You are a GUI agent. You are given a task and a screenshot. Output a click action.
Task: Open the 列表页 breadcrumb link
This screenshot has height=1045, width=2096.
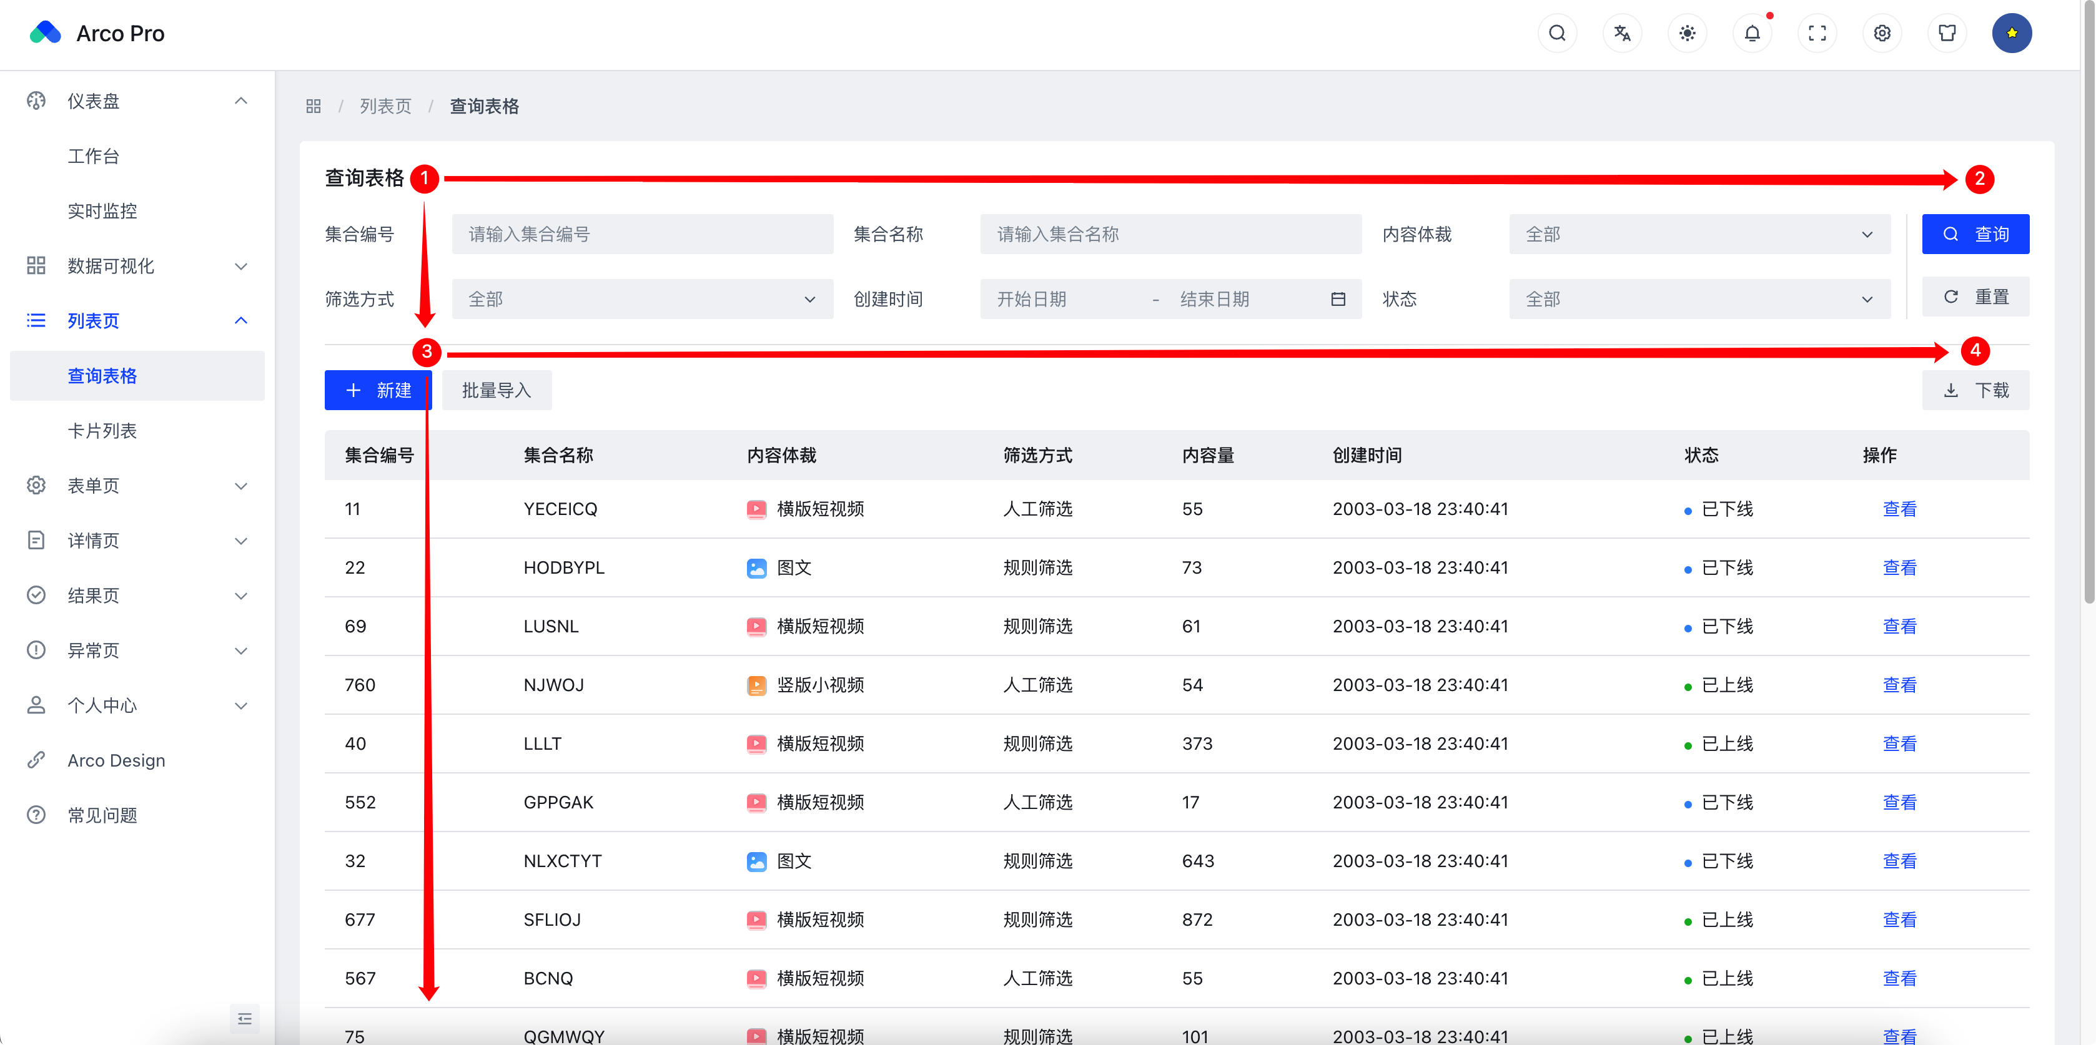point(386,105)
